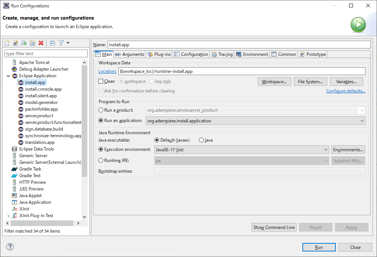The width and height of the screenshot is (377, 257).
Task: Open the Plug-ins tab
Action: [x=159, y=54]
